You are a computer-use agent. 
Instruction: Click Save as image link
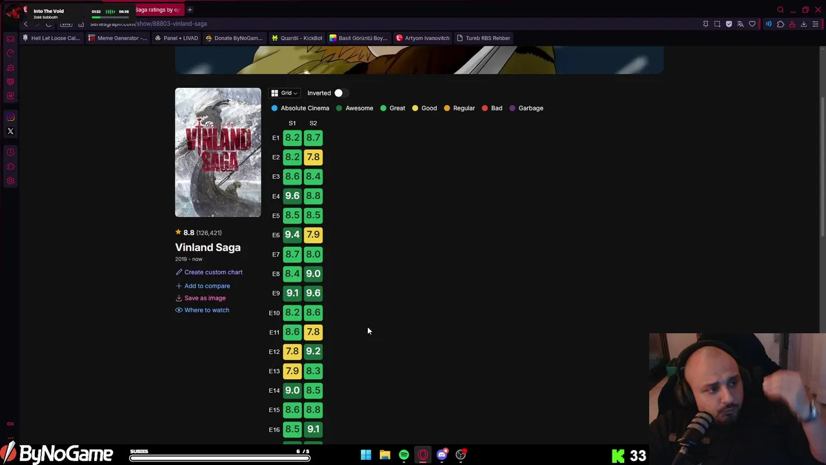coord(201,298)
